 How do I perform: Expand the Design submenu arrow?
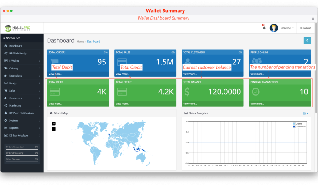(40, 83)
